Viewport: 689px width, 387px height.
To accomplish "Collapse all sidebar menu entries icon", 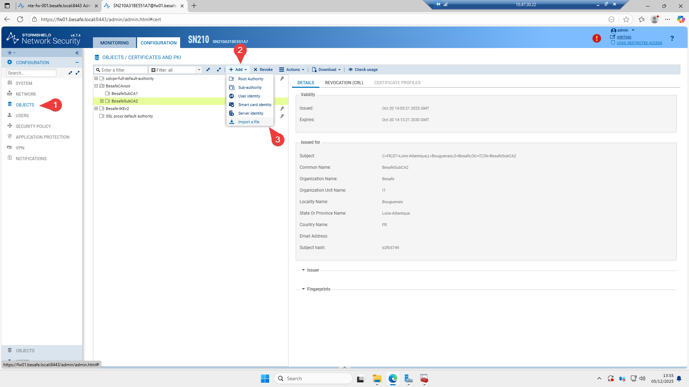I will tap(70, 73).
